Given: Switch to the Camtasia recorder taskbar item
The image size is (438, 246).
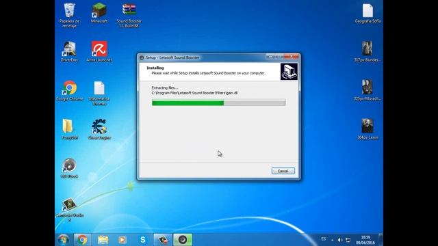Looking at the screenshot, I should pos(163,240).
